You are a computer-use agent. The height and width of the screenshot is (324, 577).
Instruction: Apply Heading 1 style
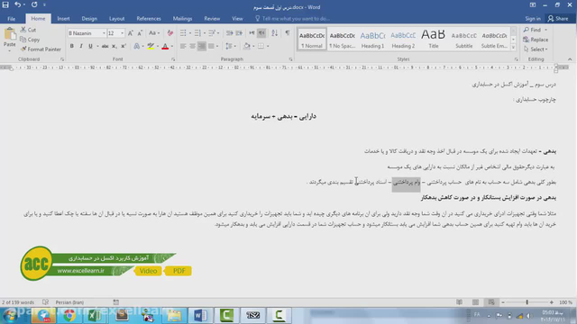tap(372, 40)
